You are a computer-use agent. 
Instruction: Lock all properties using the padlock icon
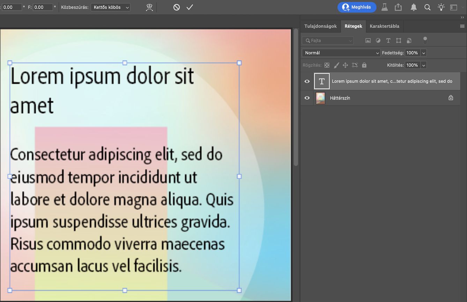(364, 65)
